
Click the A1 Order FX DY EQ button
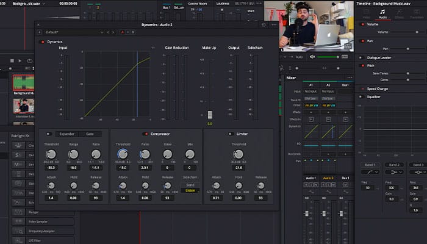pos(311,106)
